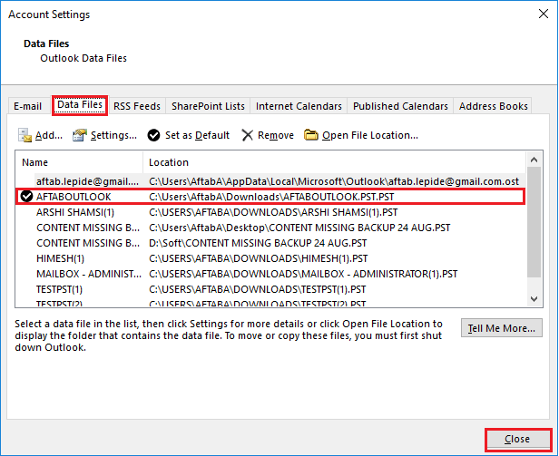The image size is (559, 456).
Task: Click the Settings... label
Action: pos(113,135)
